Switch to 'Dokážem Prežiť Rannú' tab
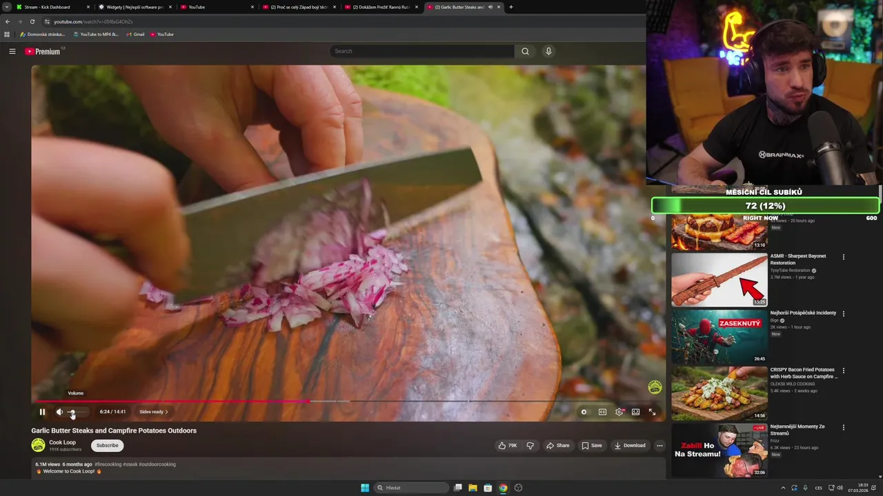883x496 pixels. pos(380,7)
